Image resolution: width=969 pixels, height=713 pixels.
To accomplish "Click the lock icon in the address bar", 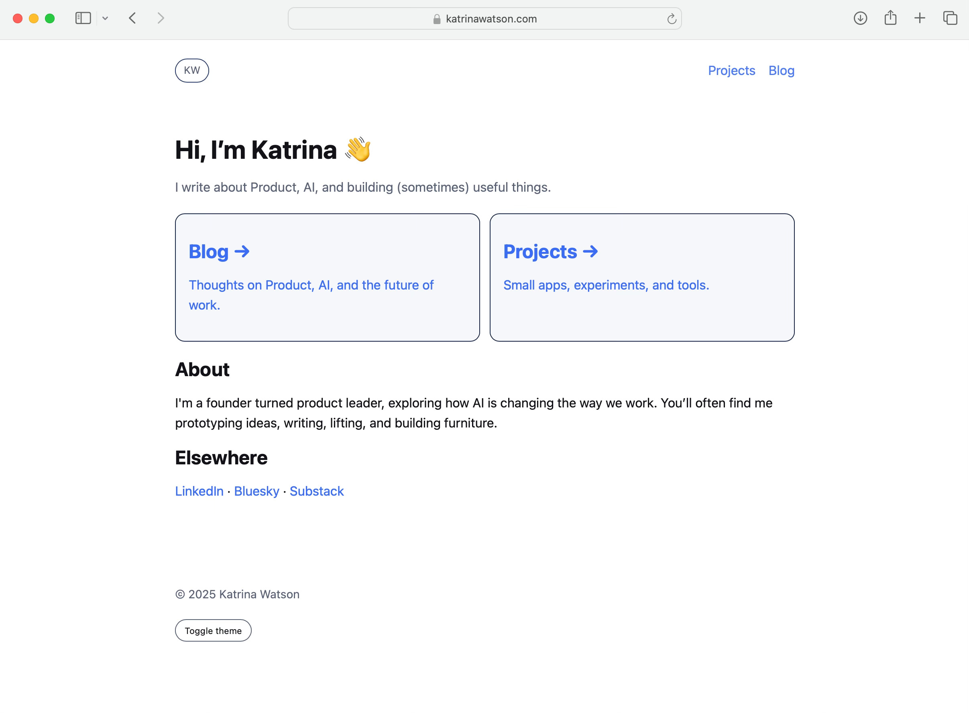I will (437, 19).
